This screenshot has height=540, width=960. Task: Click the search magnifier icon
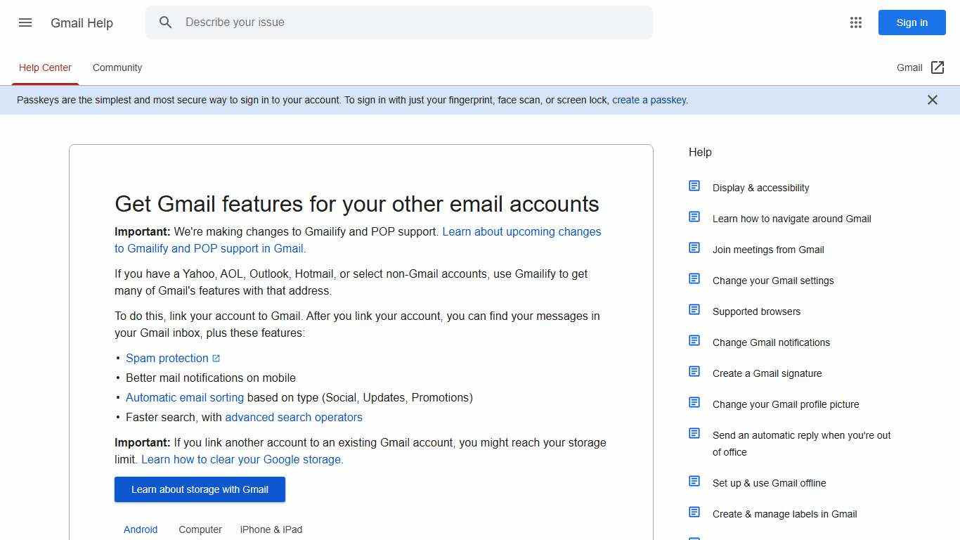[x=166, y=22]
